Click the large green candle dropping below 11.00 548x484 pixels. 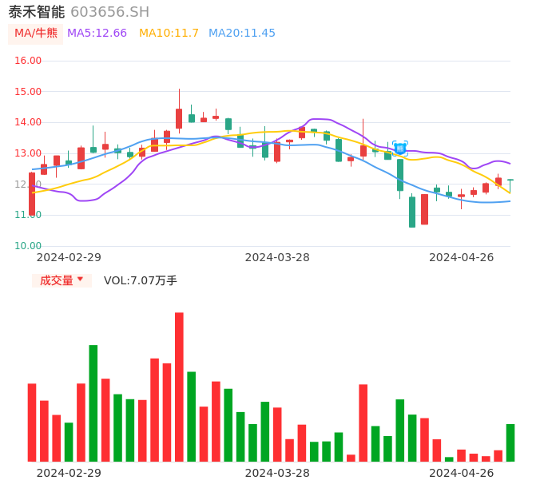(412, 212)
